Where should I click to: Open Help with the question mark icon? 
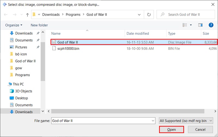coord(211,25)
